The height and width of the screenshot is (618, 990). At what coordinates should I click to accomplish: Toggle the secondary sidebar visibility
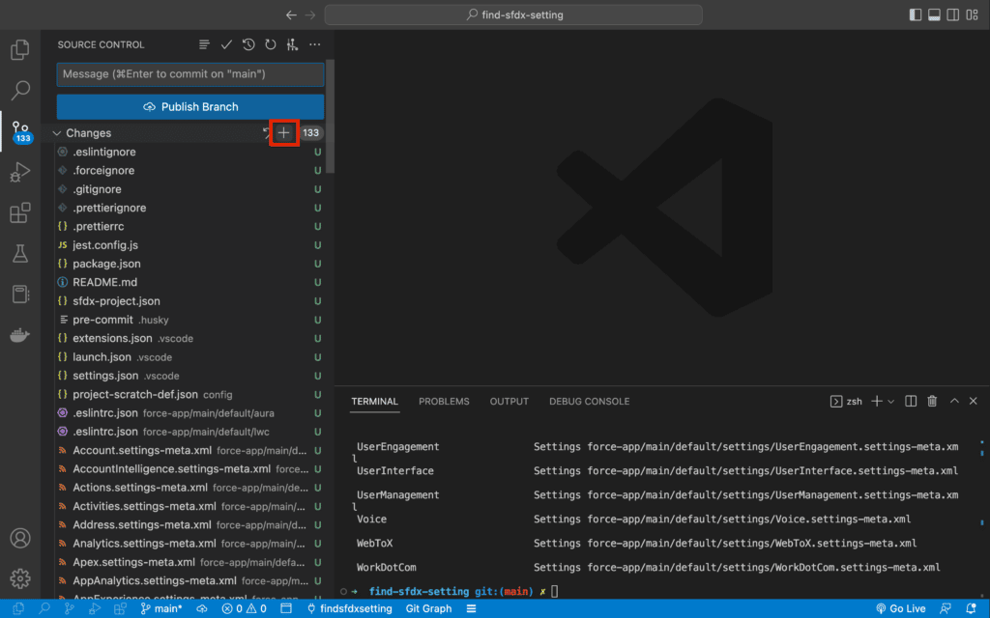951,14
